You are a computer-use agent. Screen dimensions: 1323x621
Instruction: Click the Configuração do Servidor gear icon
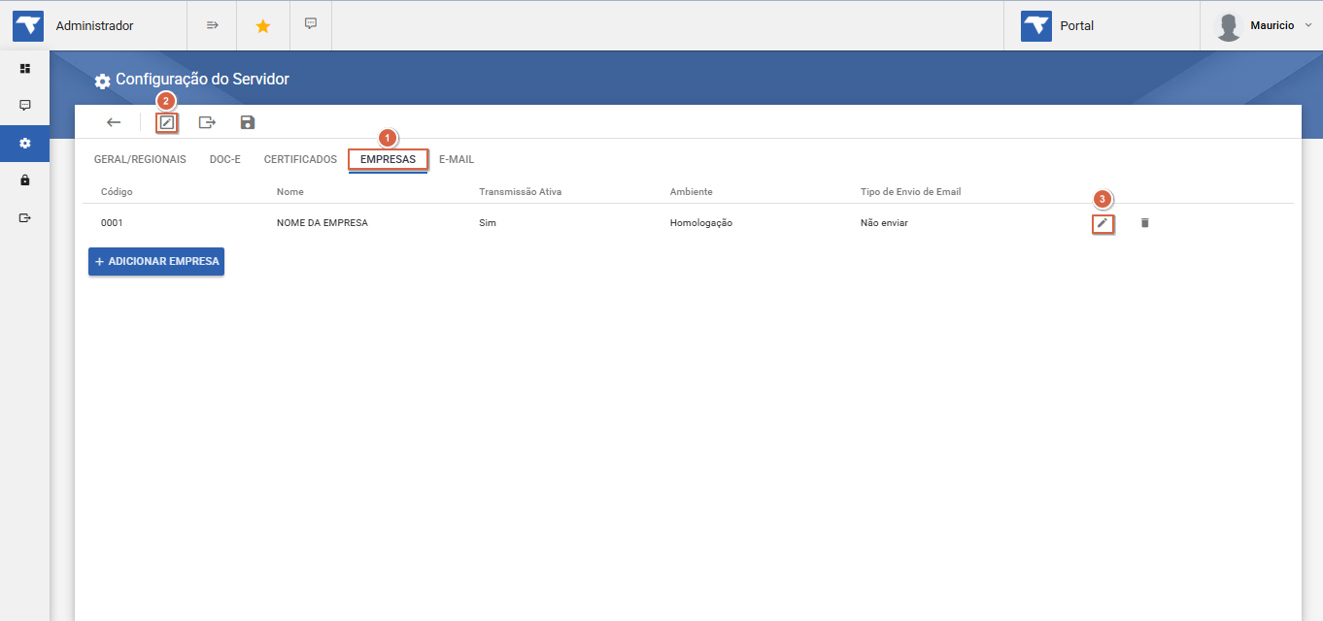[102, 81]
